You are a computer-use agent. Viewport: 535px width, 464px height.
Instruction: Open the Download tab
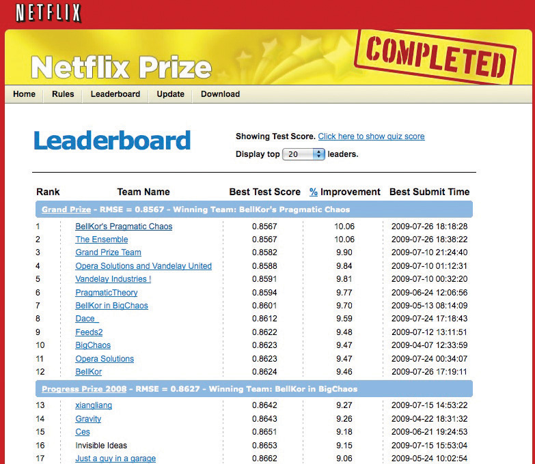221,94
